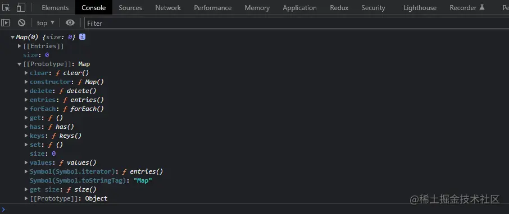Expand the [[Entries]] node

pyautogui.click(x=20, y=46)
